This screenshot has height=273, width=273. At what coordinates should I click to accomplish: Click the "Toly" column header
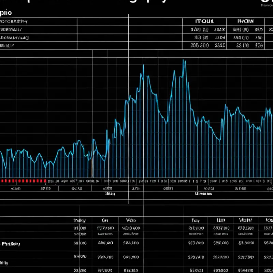click(196, 220)
